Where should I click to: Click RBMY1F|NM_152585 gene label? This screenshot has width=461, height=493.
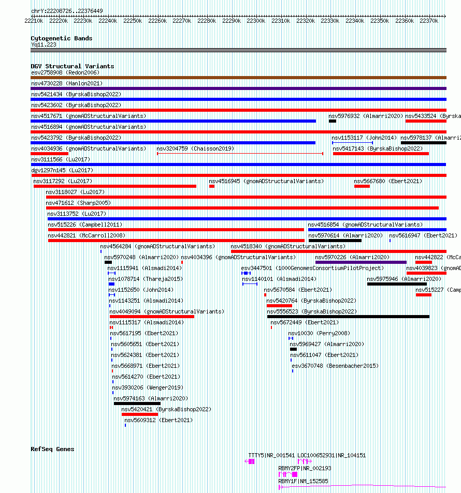[x=303, y=481]
